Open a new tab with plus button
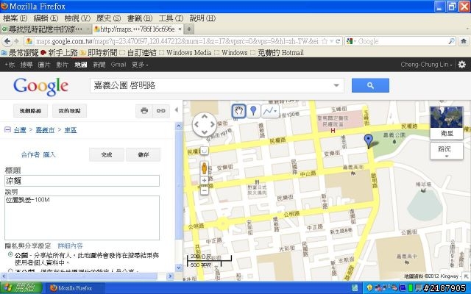 pyautogui.click(x=189, y=29)
